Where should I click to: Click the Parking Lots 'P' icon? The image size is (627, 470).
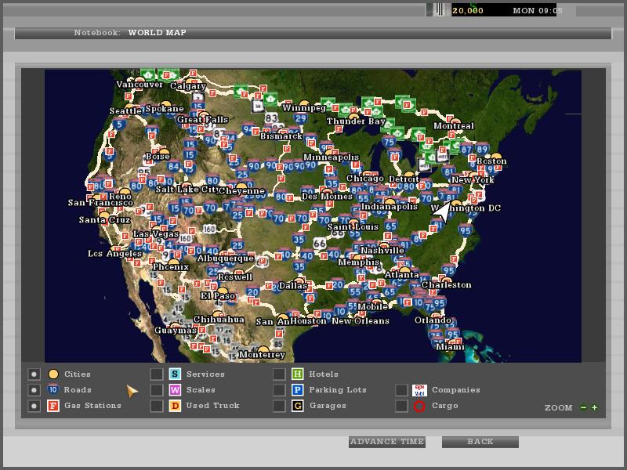pos(298,390)
